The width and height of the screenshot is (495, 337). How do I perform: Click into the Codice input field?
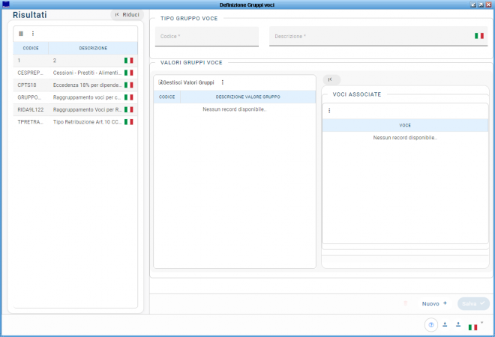pyautogui.click(x=206, y=37)
